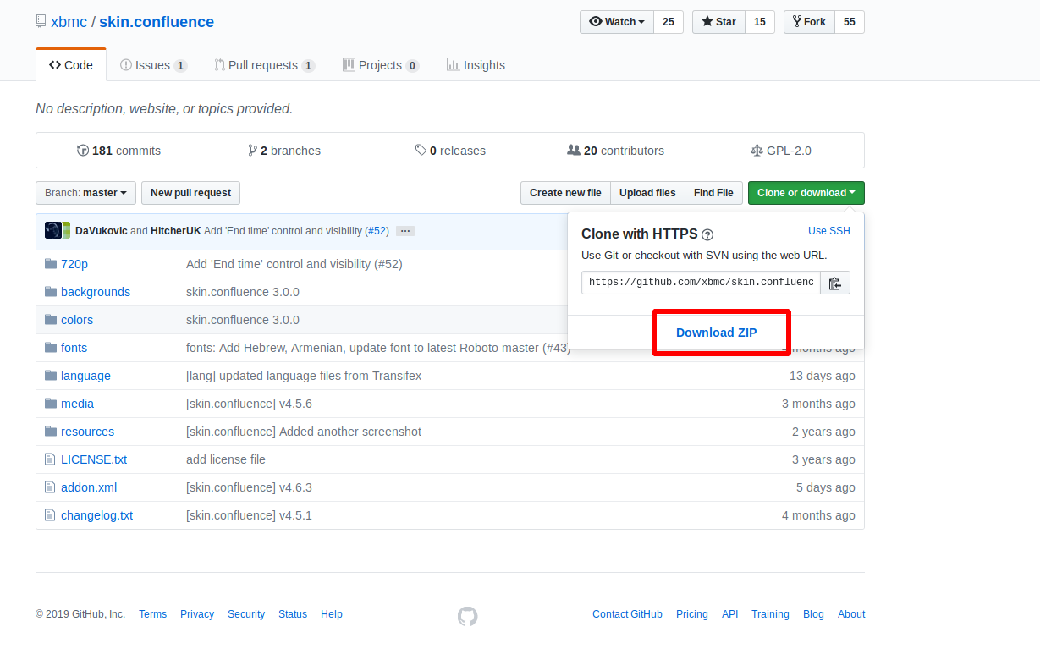View the 25 watchers count

[669, 22]
